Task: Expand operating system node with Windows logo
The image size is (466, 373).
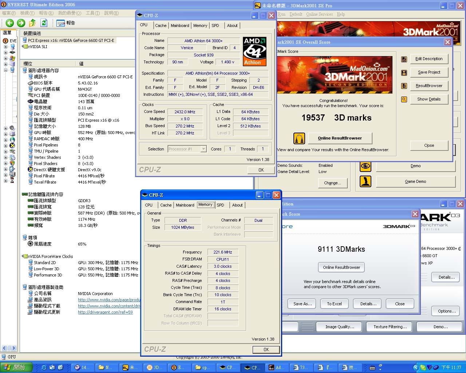Action: pyautogui.click(x=5, y=58)
